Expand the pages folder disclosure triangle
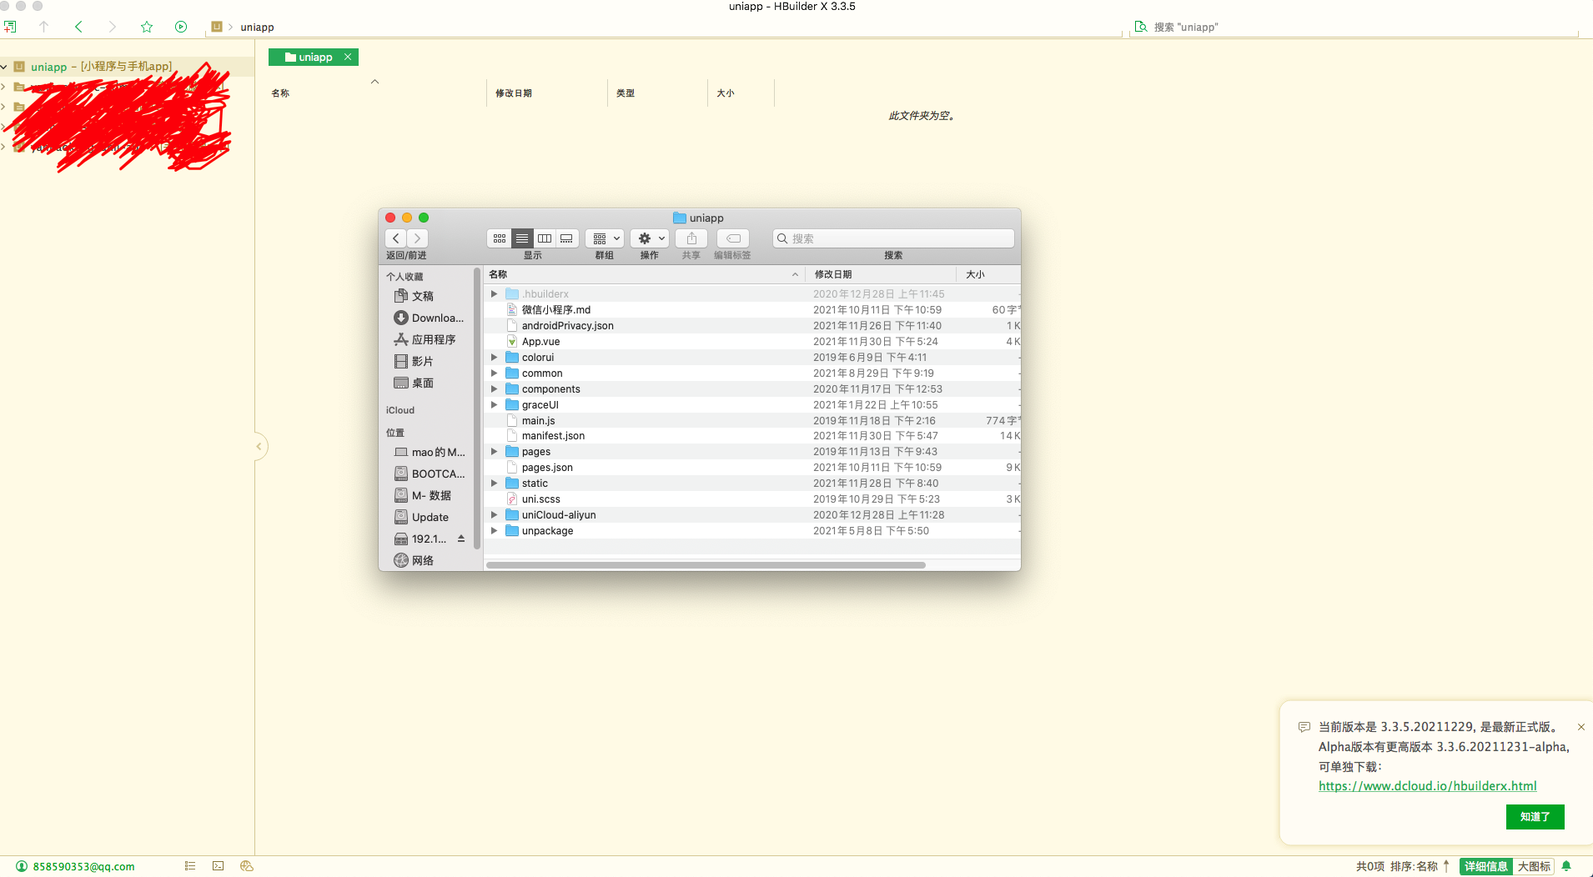Screen dimensions: 1593x877 (494, 452)
